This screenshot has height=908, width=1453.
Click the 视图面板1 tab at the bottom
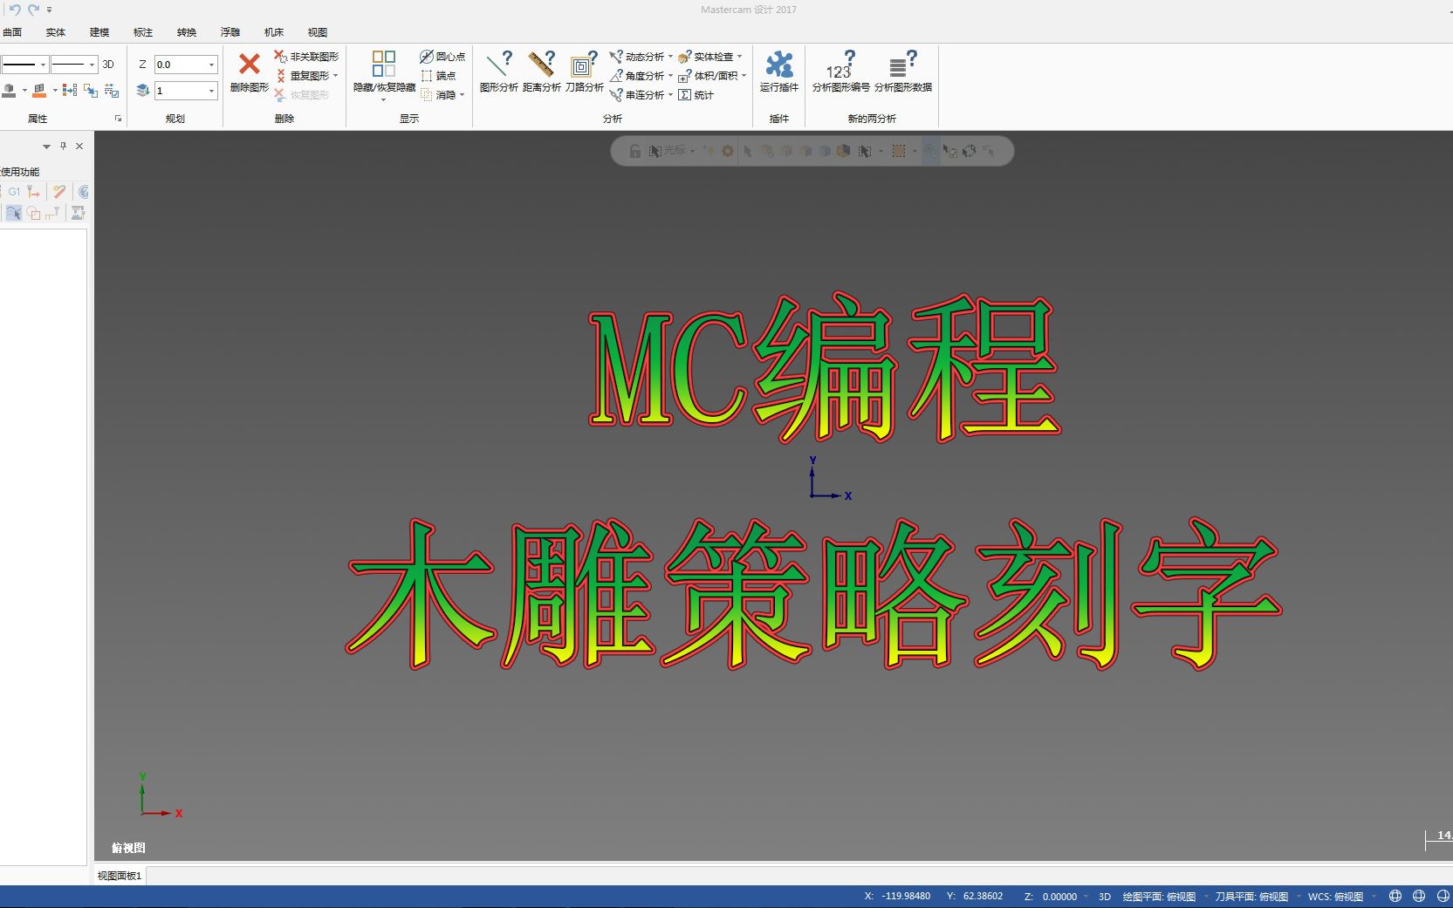tap(118, 875)
